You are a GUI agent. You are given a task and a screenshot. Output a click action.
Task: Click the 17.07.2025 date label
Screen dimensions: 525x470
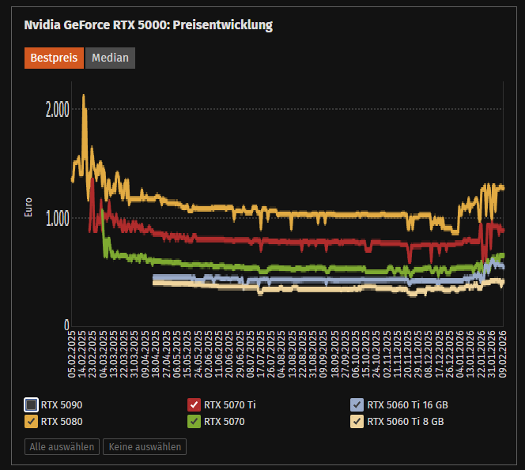click(261, 354)
